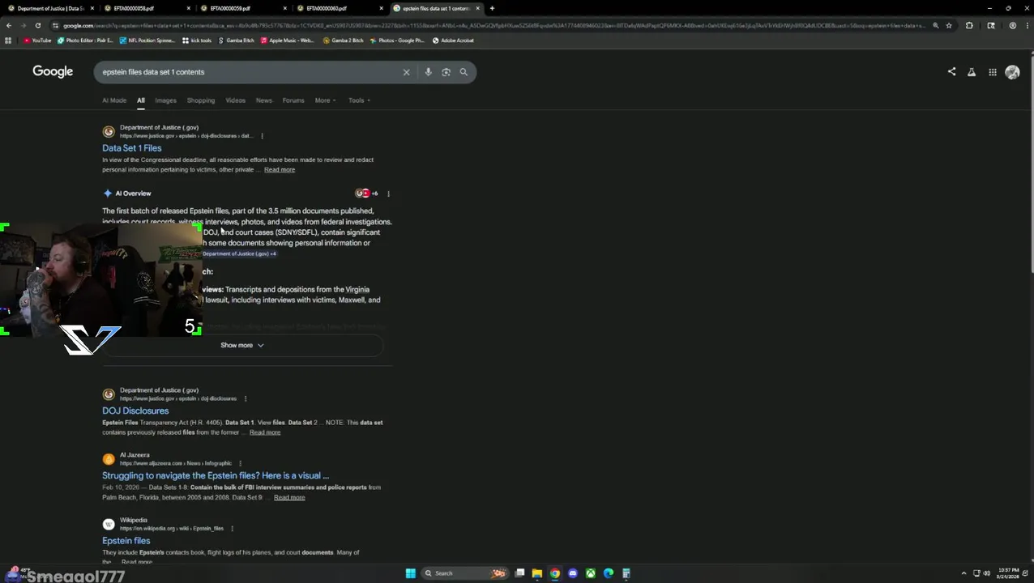Open Google apps grid
1034x583 pixels.
point(992,72)
